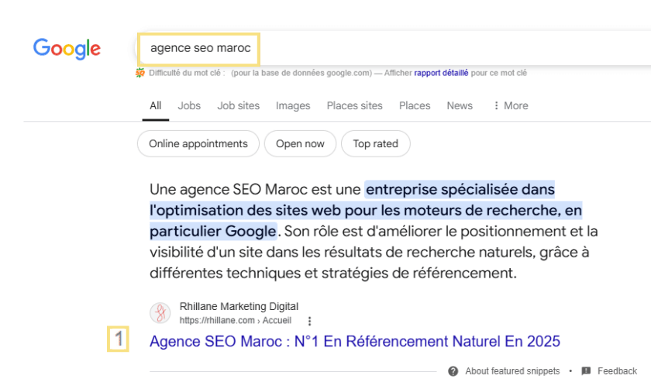The image size is (651, 379).
Task: Switch to the Images tab
Action: click(293, 105)
